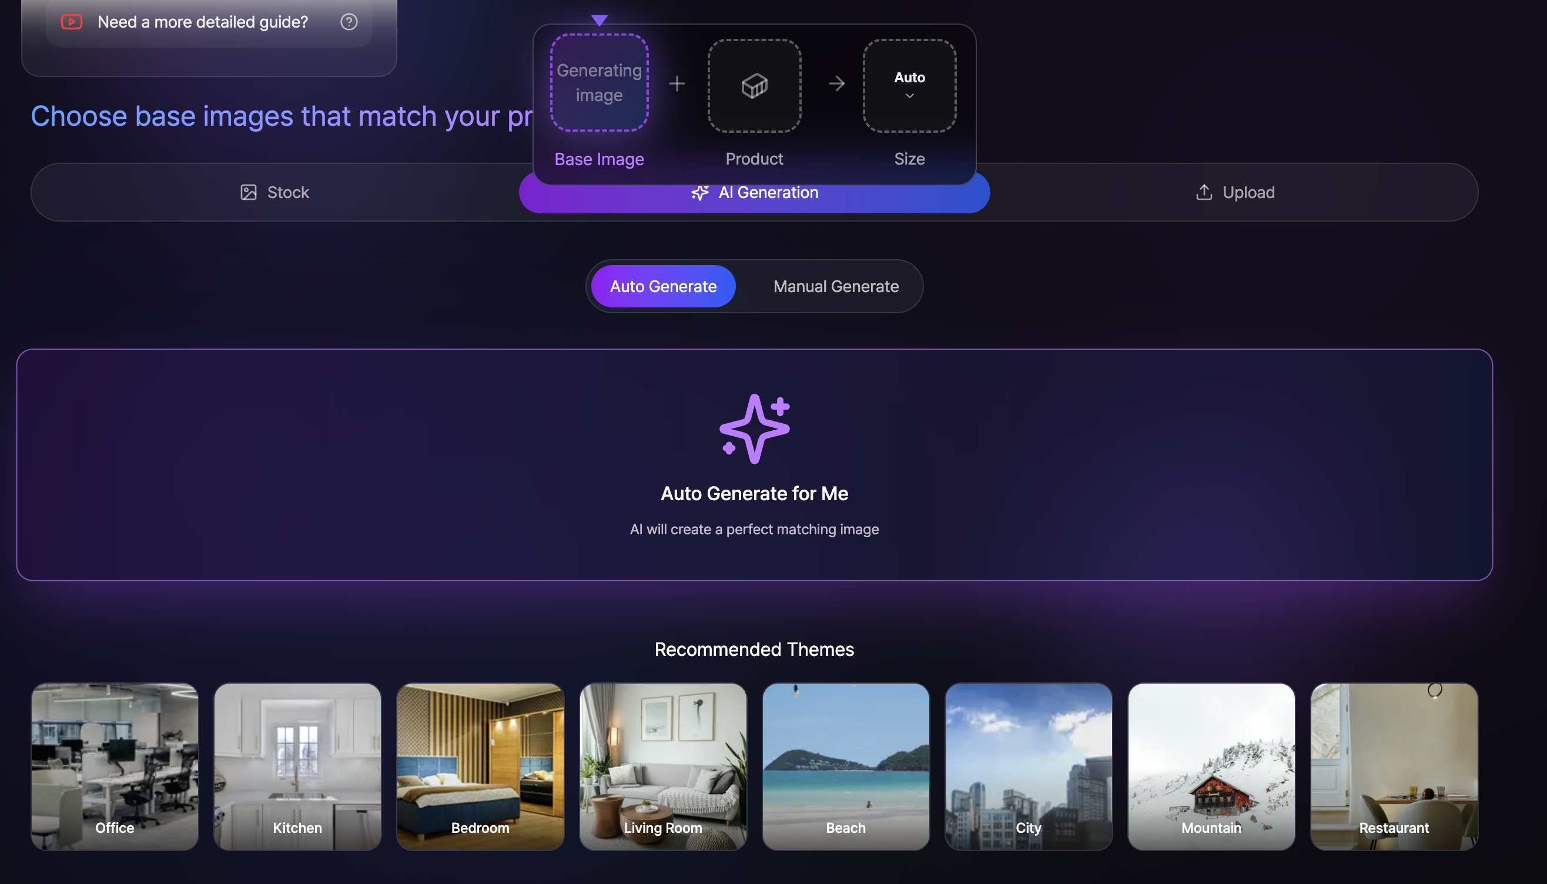Image resolution: width=1547 pixels, height=884 pixels.
Task: Open the Auto size dropdown
Action: [909, 86]
